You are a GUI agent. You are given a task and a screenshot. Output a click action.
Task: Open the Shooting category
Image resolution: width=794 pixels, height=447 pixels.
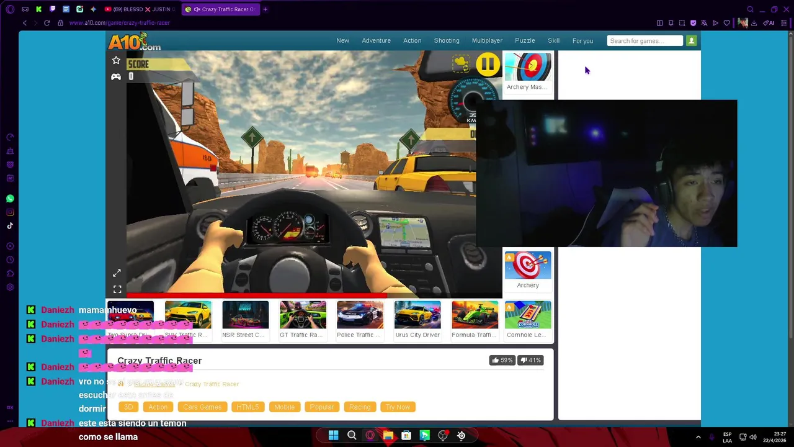tap(447, 40)
